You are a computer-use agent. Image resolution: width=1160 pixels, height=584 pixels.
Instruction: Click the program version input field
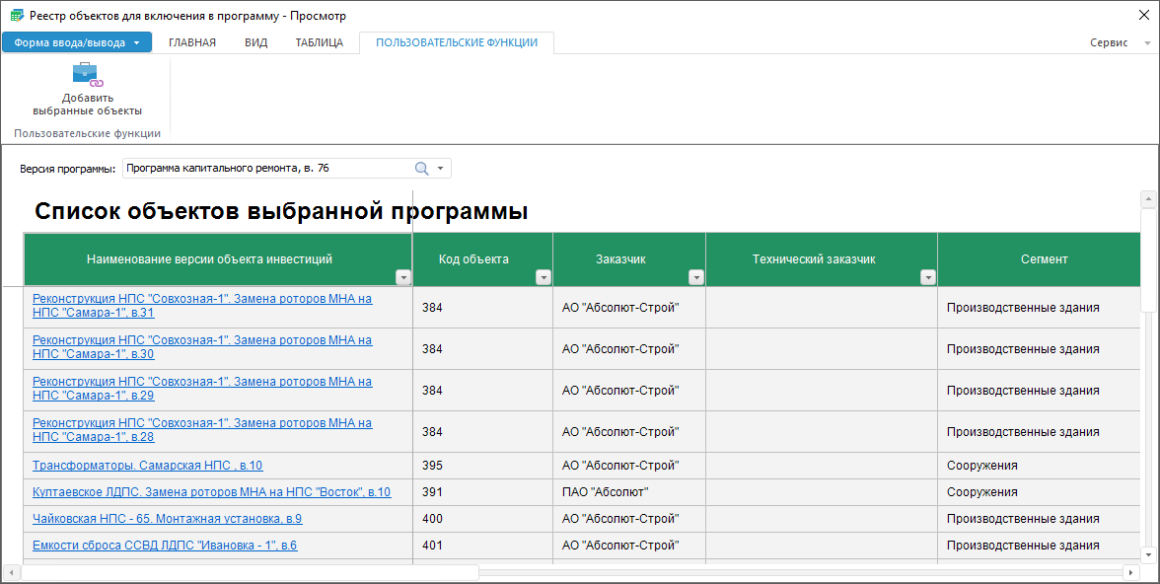coord(266,169)
